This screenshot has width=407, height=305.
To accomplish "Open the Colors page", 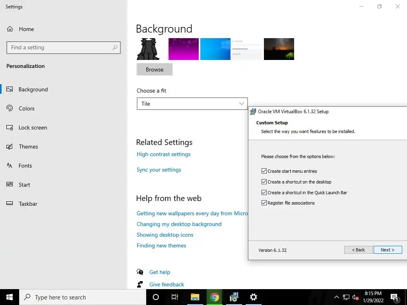I will (27, 108).
